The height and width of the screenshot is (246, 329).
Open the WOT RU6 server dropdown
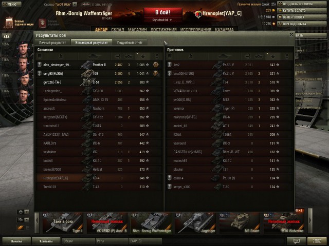[x=75, y=4]
